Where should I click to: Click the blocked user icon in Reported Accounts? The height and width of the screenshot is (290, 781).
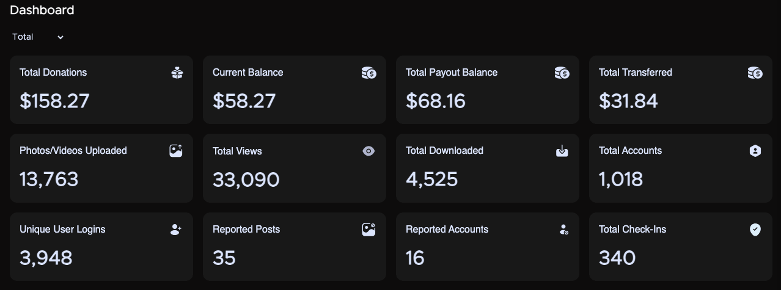[563, 230]
